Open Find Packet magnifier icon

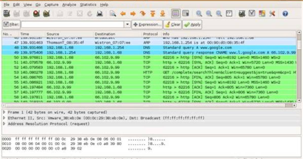[113, 13]
